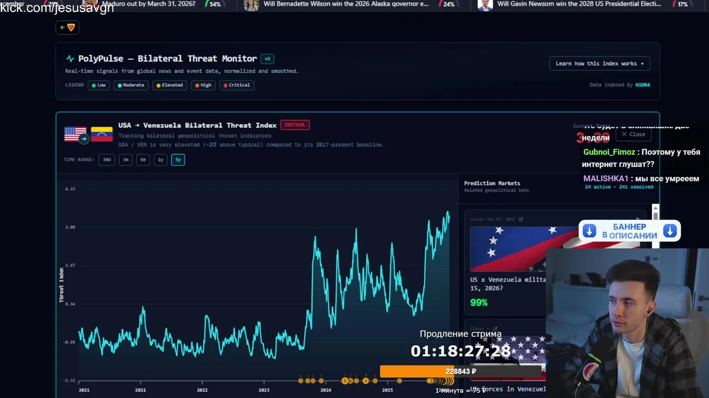Click the back arrow Polymarket logo button
This screenshot has width=709, height=398.
pos(67,28)
